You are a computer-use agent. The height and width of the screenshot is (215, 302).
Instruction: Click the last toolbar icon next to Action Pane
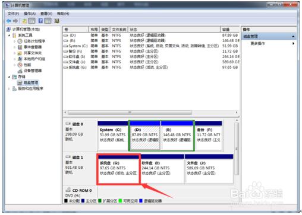(57, 21)
